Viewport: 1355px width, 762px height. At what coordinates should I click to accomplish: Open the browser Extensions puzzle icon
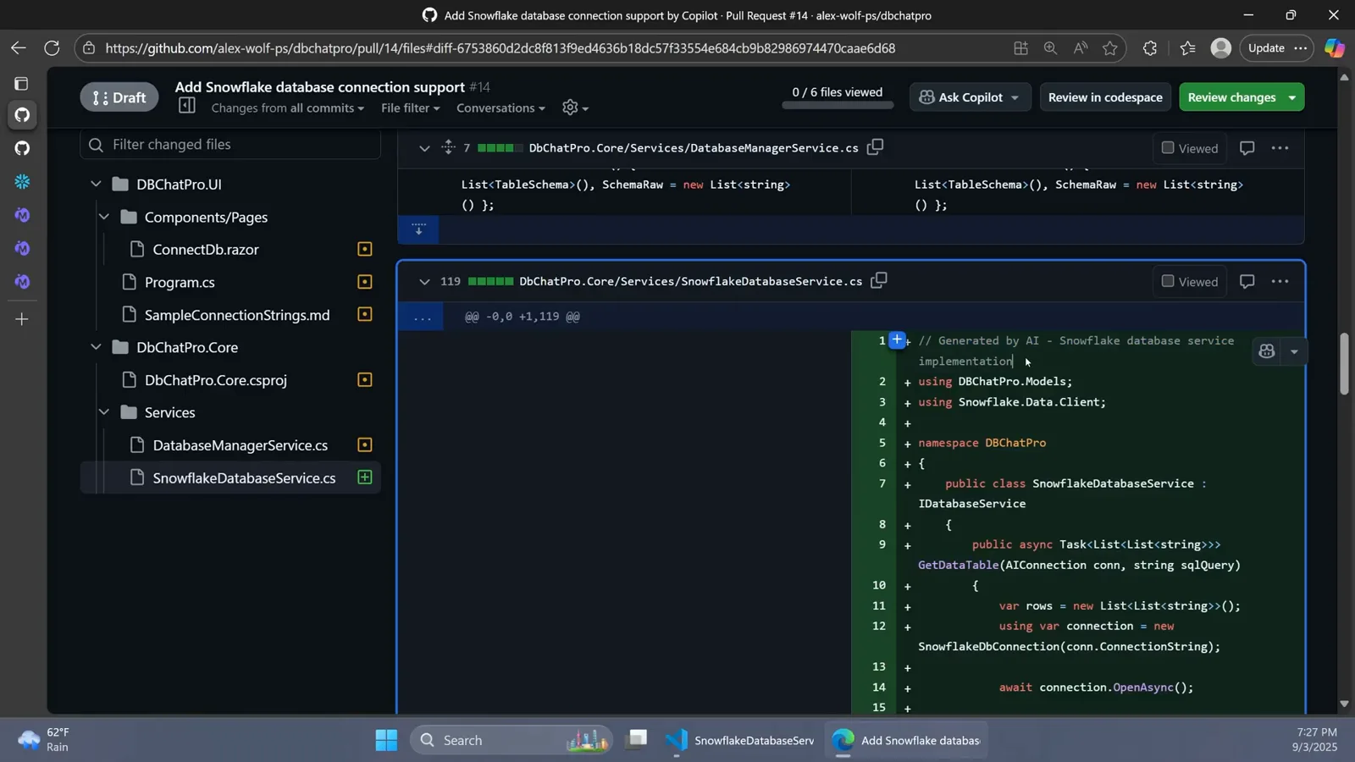click(1149, 48)
